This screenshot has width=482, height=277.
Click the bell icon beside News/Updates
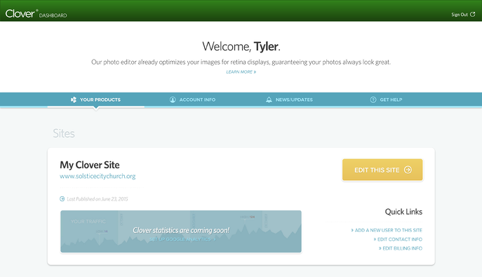pos(269,100)
